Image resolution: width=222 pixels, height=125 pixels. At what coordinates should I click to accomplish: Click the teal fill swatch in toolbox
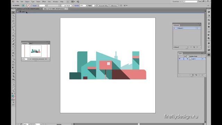point(13,96)
